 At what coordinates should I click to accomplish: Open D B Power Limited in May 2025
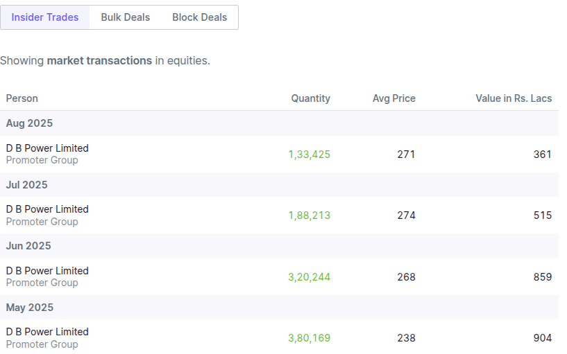[47, 332]
